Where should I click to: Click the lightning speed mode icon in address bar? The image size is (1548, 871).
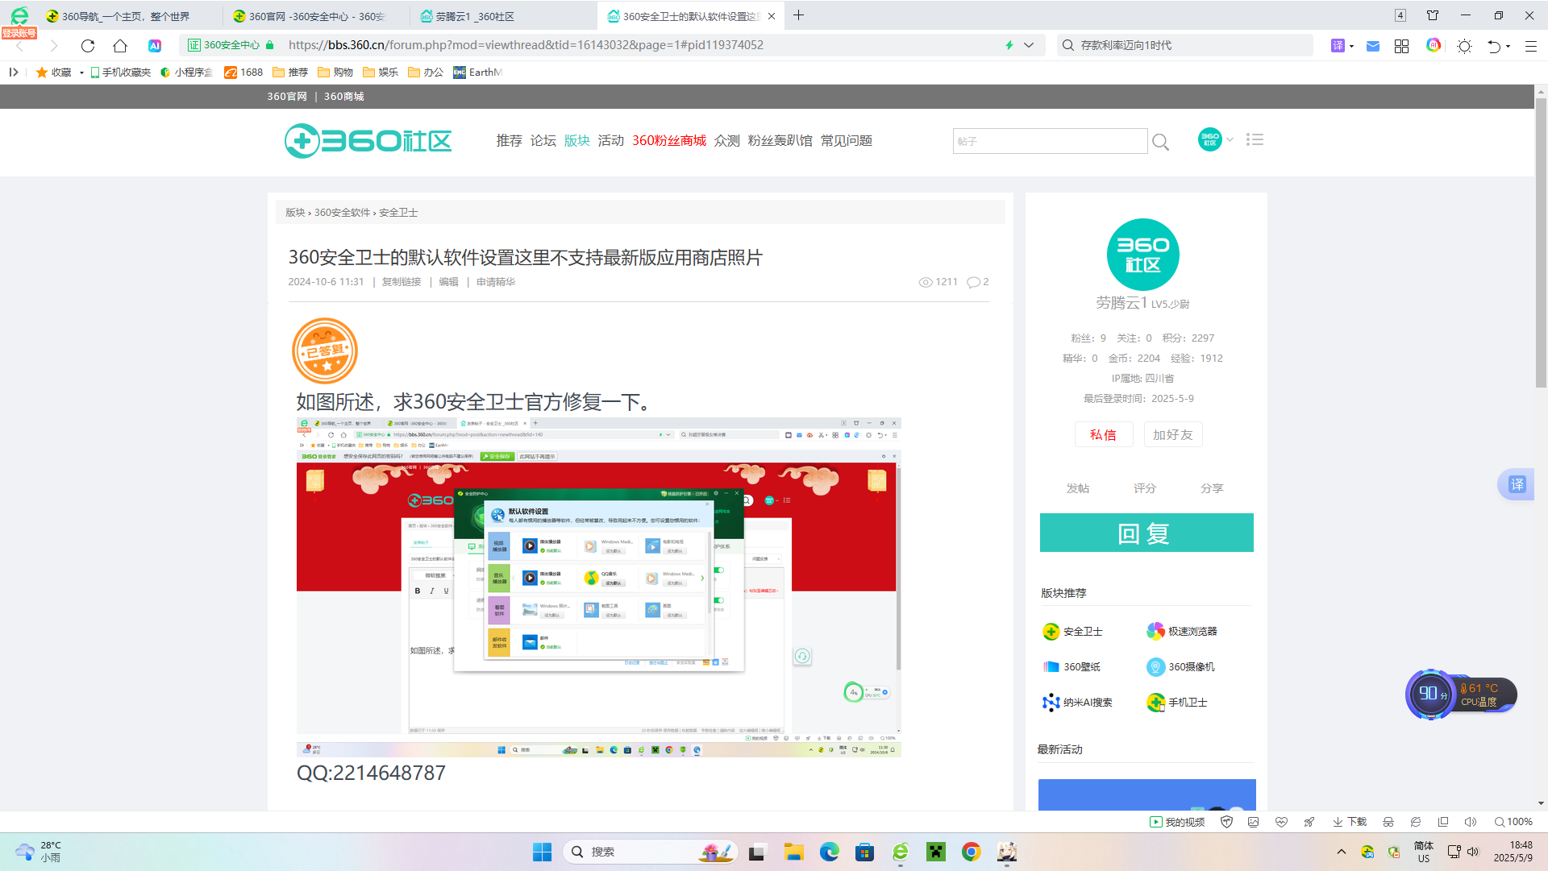tap(1009, 46)
